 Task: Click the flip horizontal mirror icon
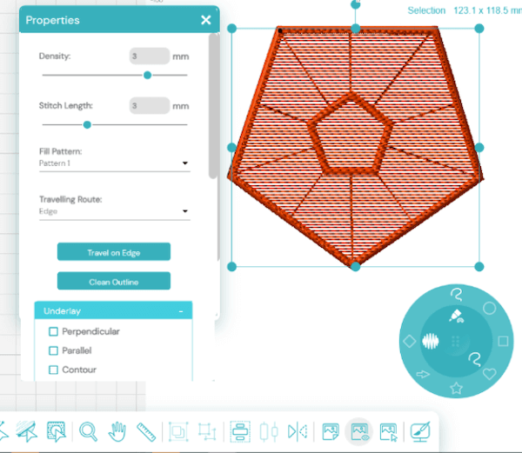point(298,430)
